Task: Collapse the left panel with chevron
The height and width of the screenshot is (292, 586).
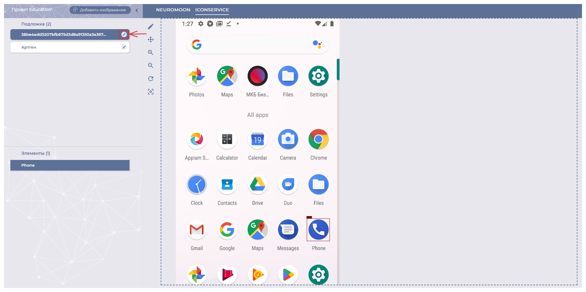Action: pyautogui.click(x=136, y=10)
